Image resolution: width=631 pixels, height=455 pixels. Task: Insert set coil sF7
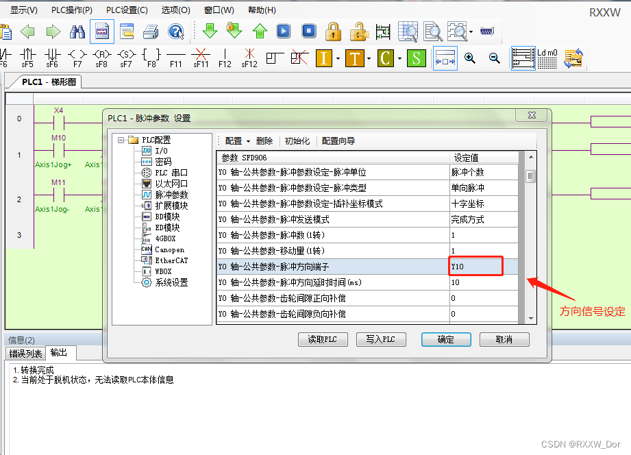pyautogui.click(x=126, y=58)
